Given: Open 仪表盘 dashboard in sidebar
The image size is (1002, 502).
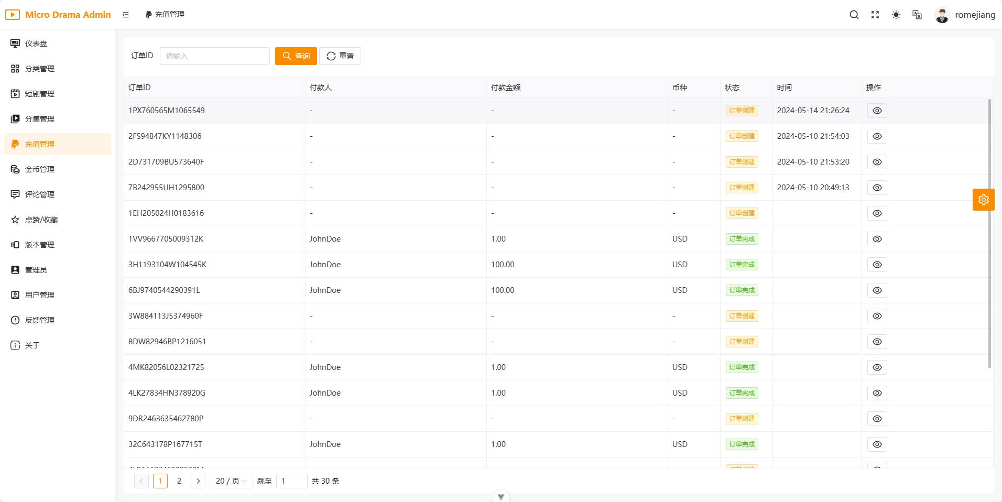Looking at the screenshot, I should point(36,43).
